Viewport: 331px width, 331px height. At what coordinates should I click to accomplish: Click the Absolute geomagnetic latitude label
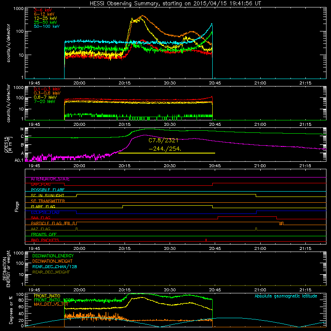[286, 296]
